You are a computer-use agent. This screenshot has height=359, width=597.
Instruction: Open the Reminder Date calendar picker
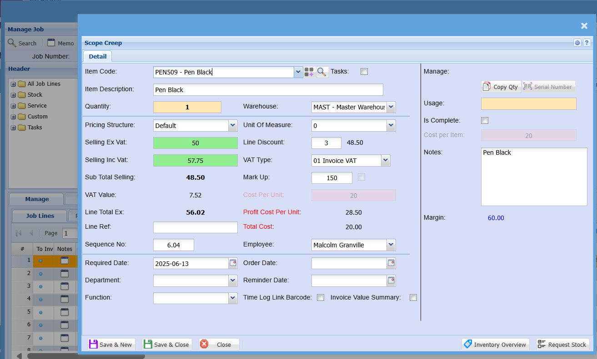coord(391,280)
